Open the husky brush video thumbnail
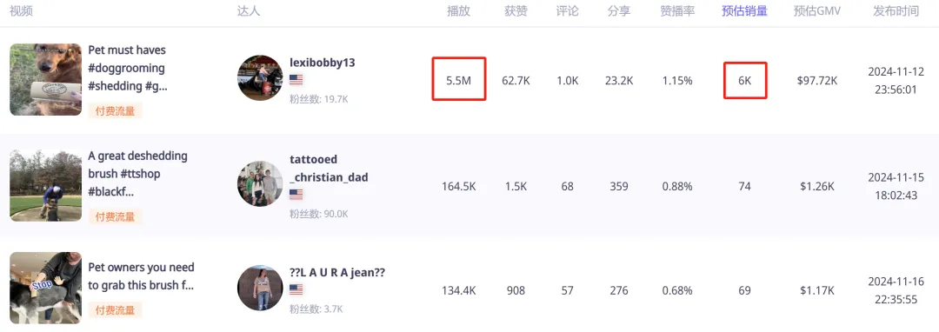 tap(45, 288)
